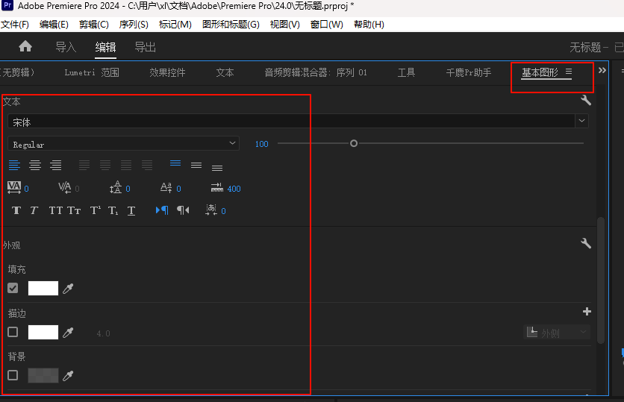The height and width of the screenshot is (402, 624).
Task: Switch to 导入 workspace
Action: 66,47
